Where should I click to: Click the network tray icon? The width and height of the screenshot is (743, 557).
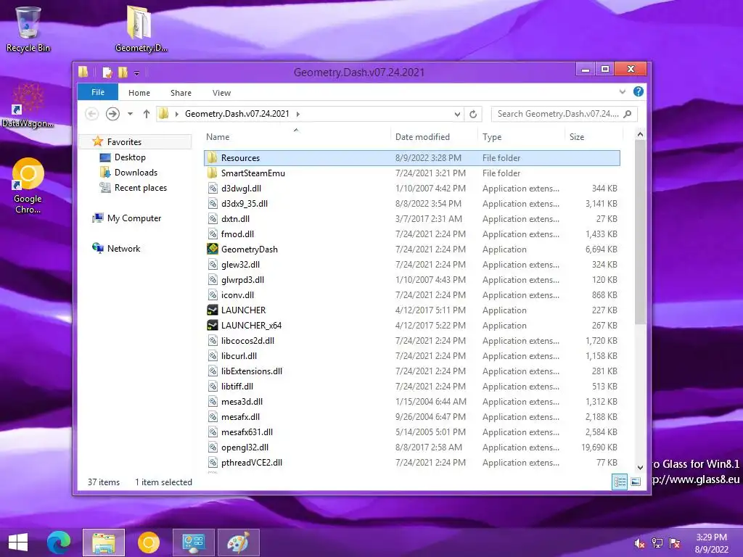pyautogui.click(x=657, y=543)
